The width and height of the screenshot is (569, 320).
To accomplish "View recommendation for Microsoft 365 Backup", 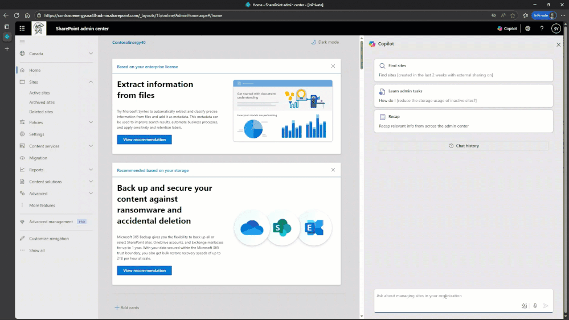I will click(x=145, y=270).
